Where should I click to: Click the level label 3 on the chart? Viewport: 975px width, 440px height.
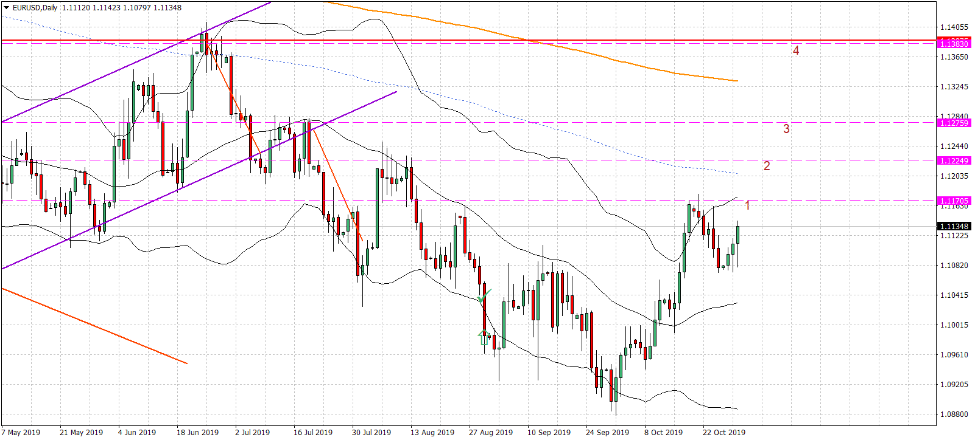786,129
